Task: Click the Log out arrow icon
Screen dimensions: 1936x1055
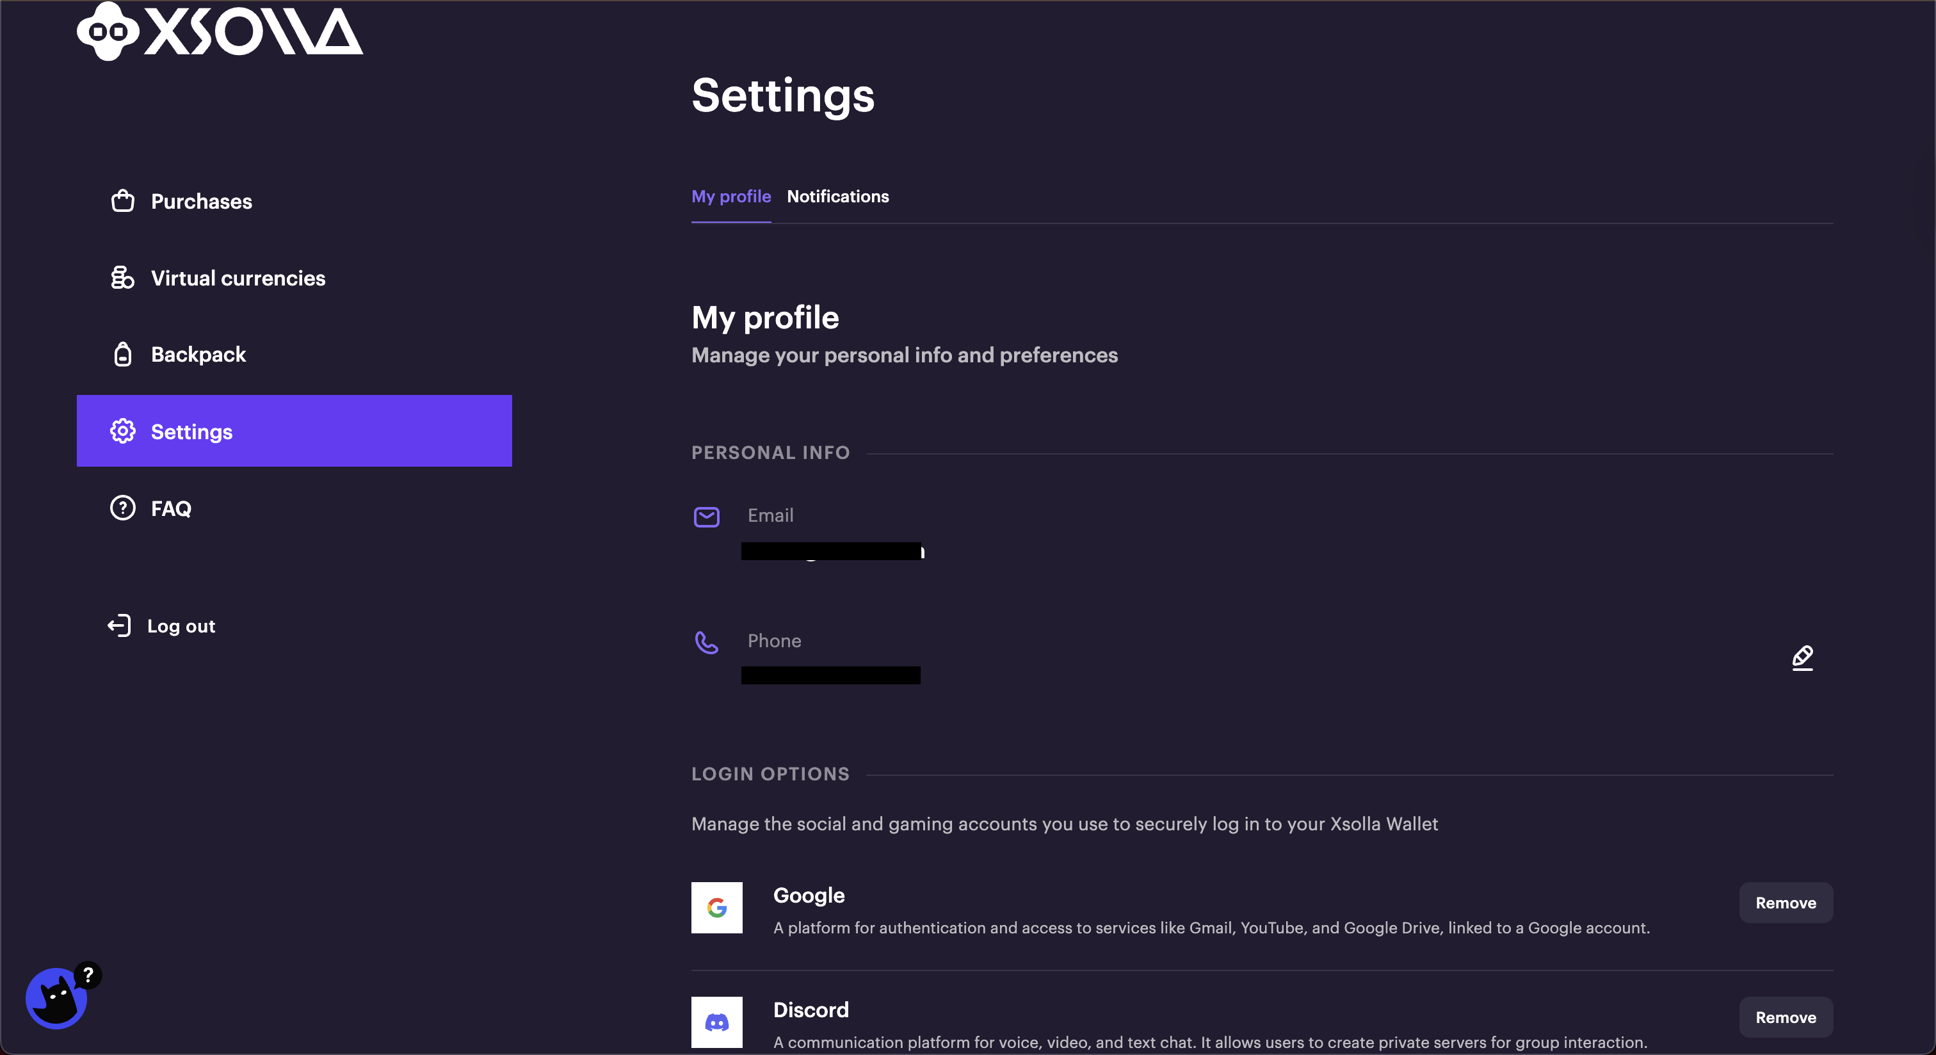Action: coord(120,626)
